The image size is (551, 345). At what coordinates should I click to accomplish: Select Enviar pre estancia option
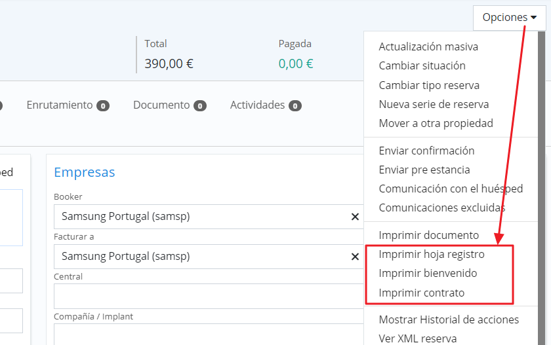[x=424, y=170]
